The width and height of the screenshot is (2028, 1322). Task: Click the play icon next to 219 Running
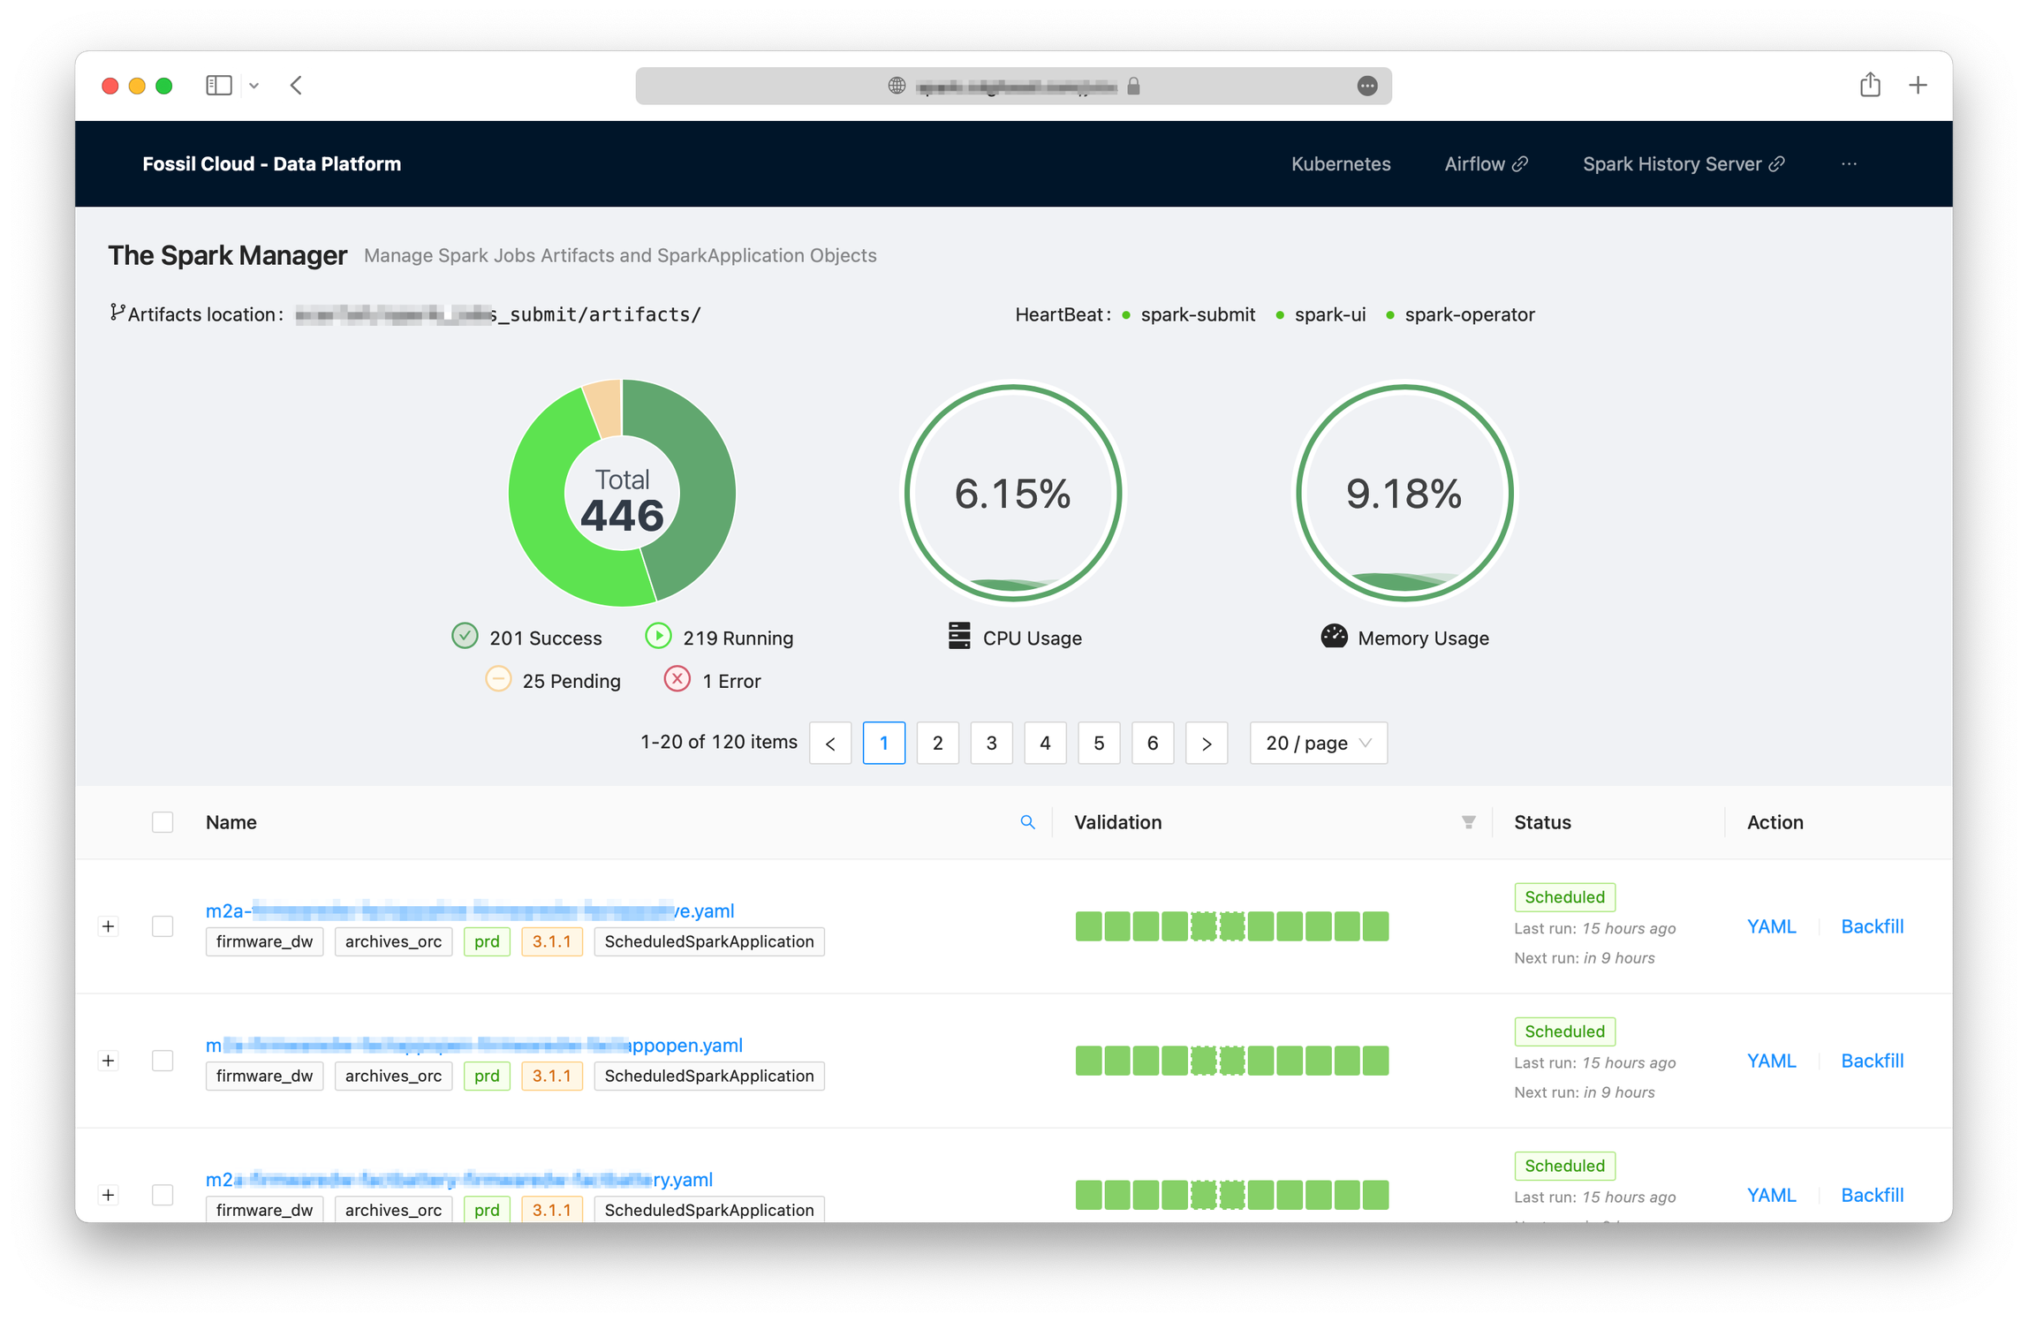click(658, 636)
